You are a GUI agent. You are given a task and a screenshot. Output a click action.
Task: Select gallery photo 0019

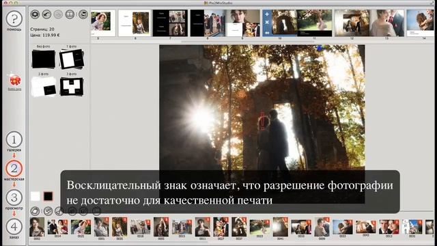(301, 227)
